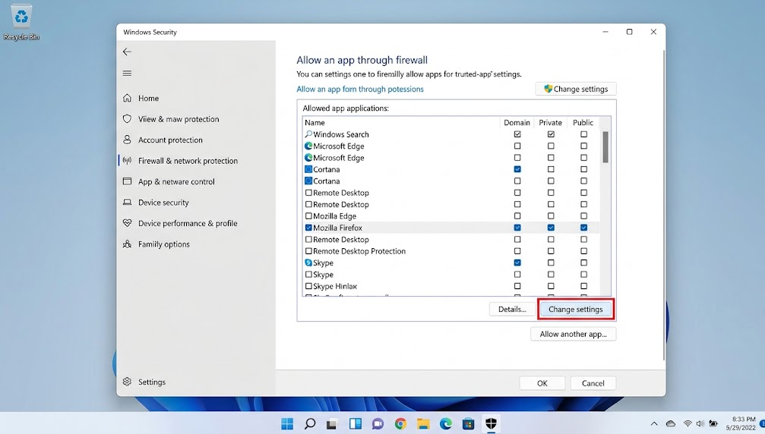765x434 pixels.
Task: Open File Explorer from taskbar
Action: click(423, 424)
